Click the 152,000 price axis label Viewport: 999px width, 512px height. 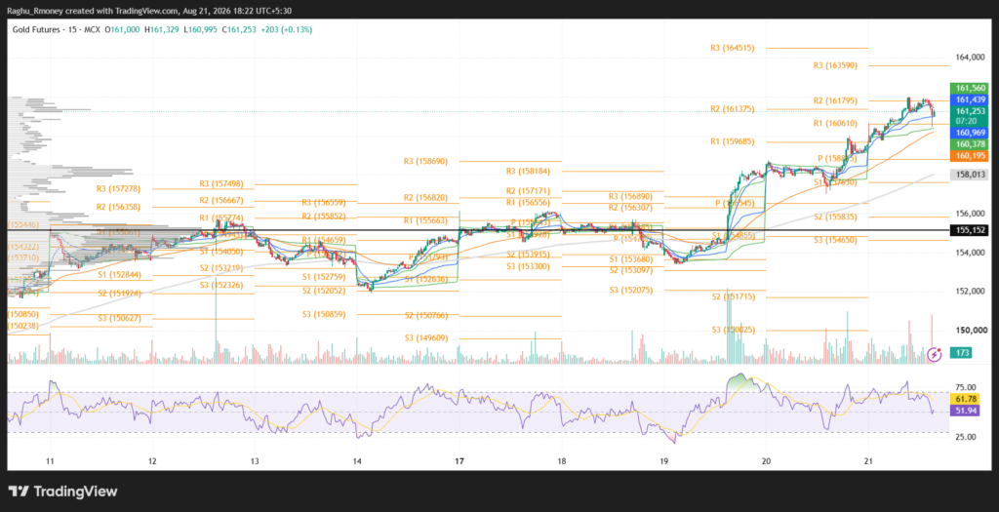(x=971, y=292)
